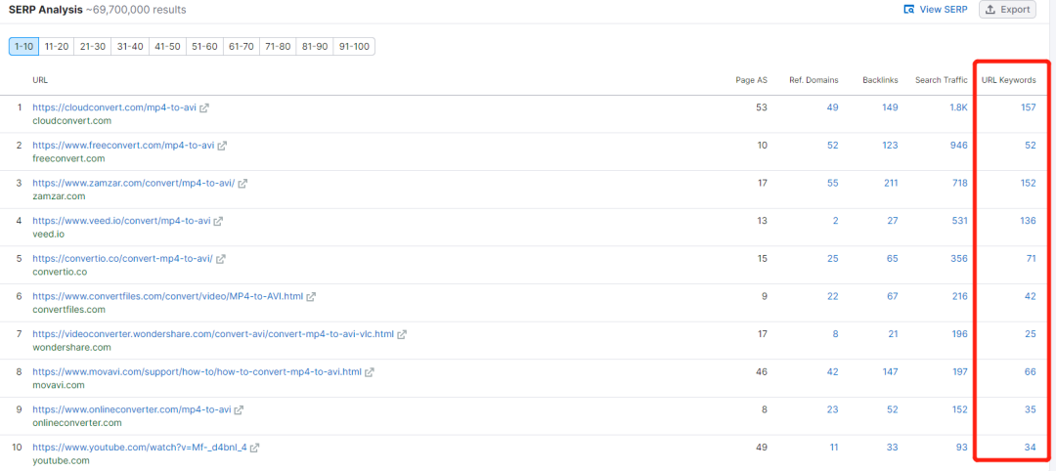Click cloudconvert's URL Keywords value 157

point(1027,107)
